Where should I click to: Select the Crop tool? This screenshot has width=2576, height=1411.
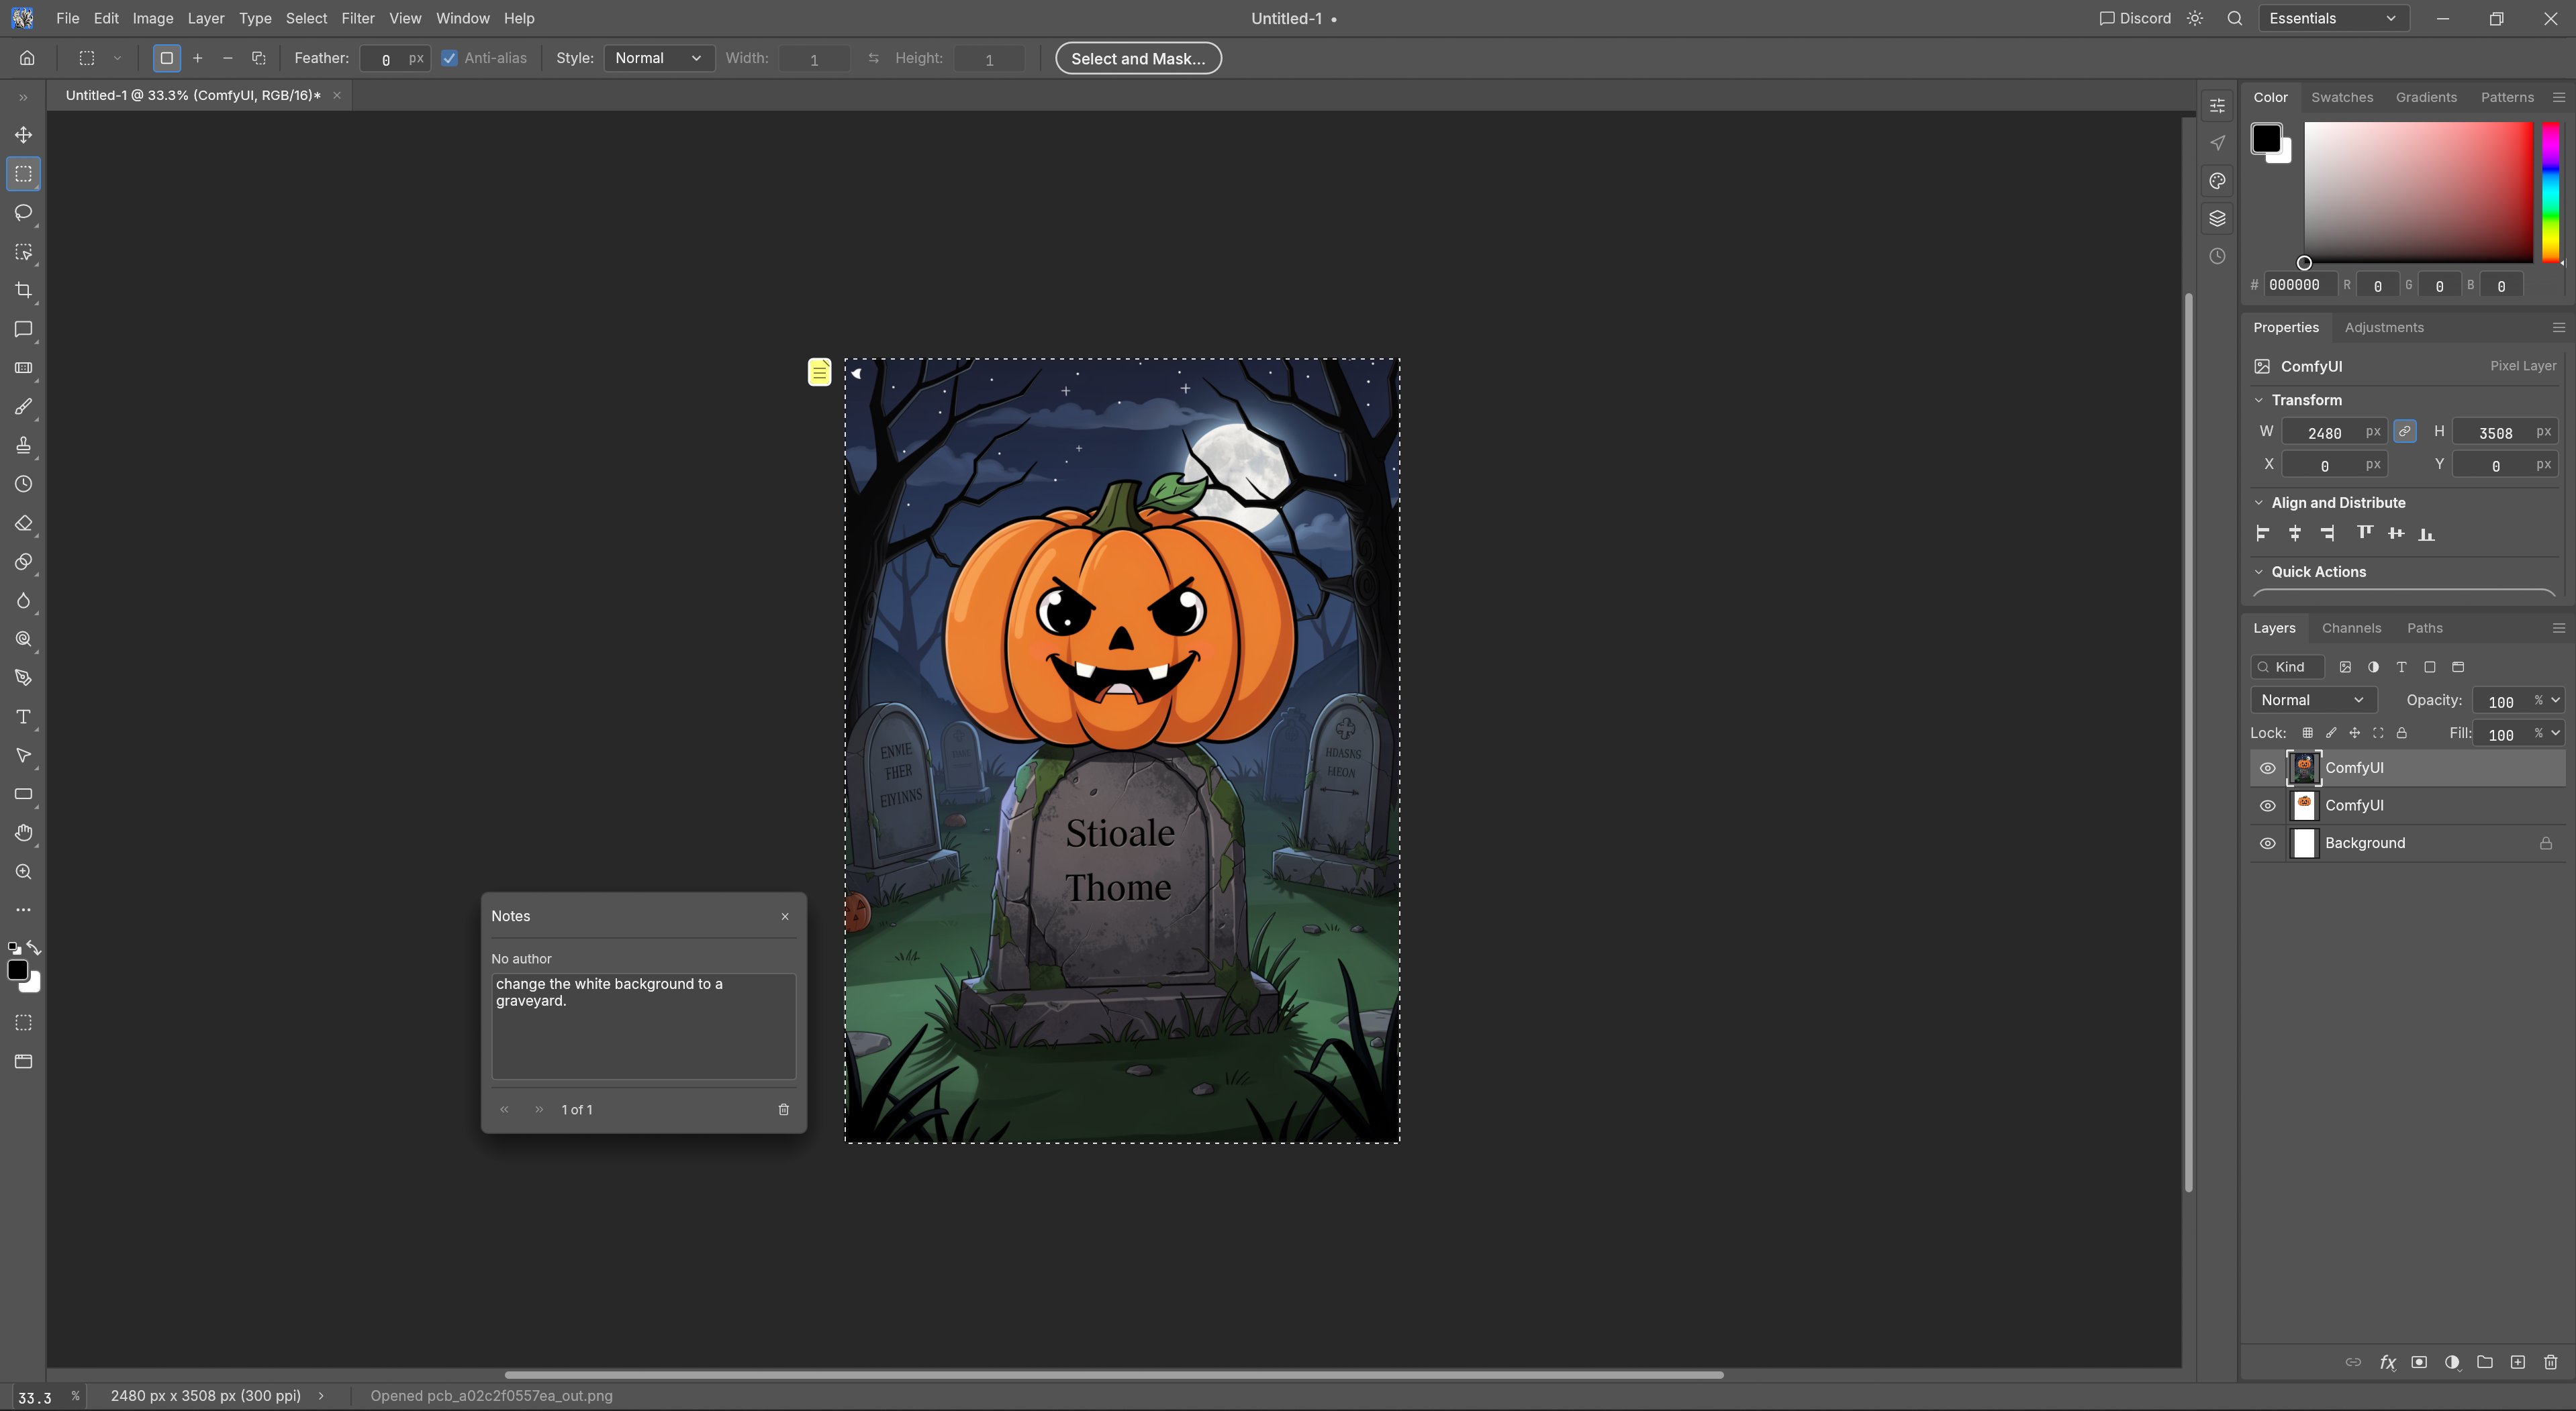click(x=23, y=290)
